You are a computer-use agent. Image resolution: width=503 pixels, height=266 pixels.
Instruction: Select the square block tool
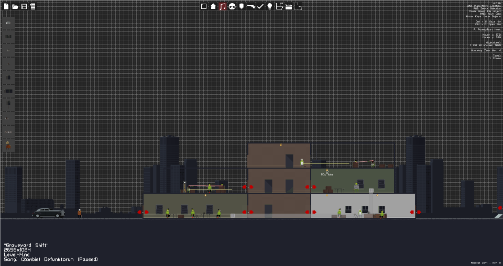[204, 6]
